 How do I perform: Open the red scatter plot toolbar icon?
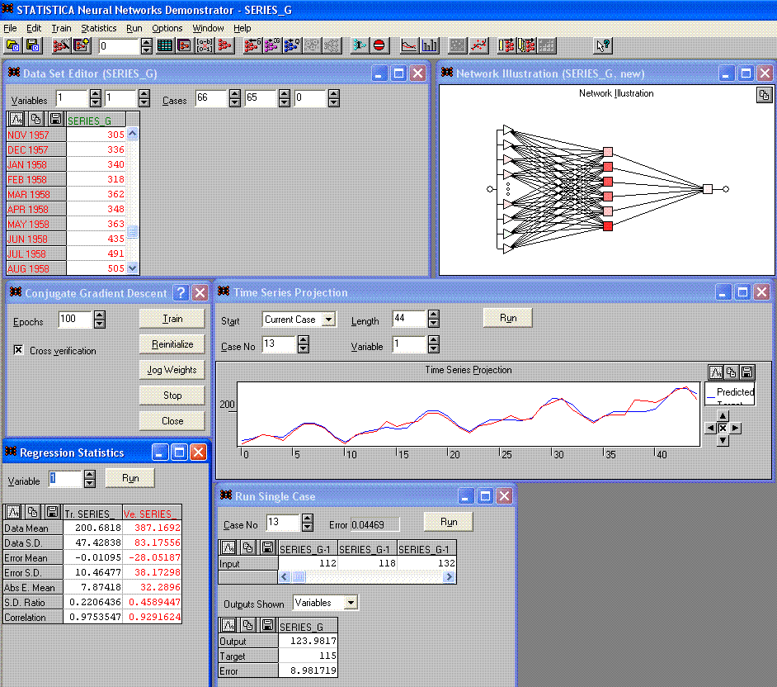tap(478, 46)
